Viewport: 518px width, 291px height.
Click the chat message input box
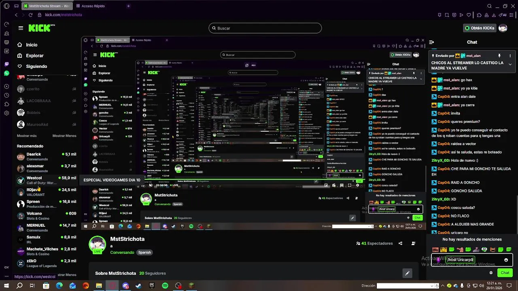pos(472,260)
